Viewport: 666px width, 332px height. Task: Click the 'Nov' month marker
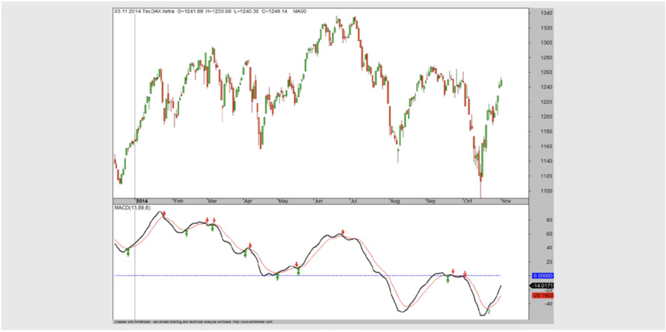pyautogui.click(x=506, y=201)
